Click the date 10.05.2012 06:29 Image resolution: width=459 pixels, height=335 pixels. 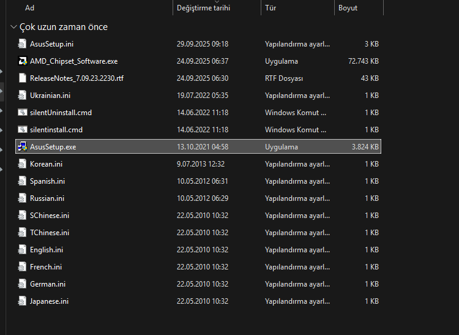pyautogui.click(x=203, y=198)
